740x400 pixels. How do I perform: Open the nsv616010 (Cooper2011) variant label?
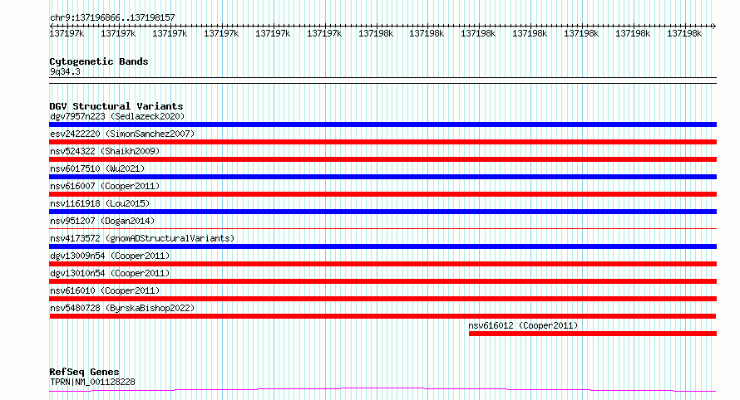pos(105,290)
